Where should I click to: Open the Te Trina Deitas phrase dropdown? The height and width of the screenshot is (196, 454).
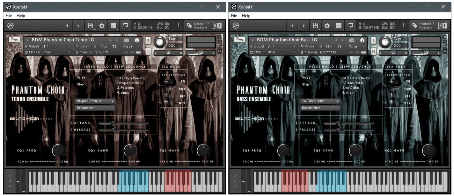pos(321,101)
